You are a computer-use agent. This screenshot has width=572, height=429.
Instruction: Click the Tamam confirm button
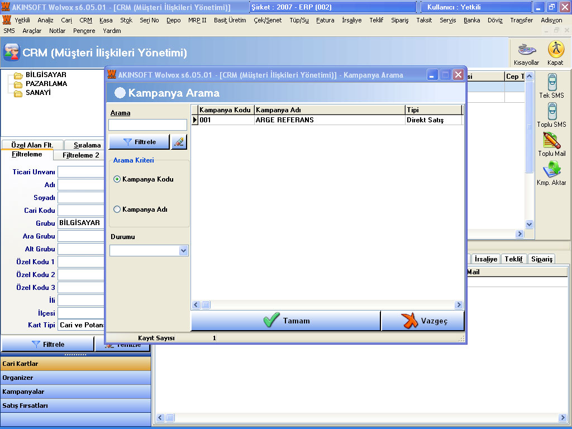[285, 321]
